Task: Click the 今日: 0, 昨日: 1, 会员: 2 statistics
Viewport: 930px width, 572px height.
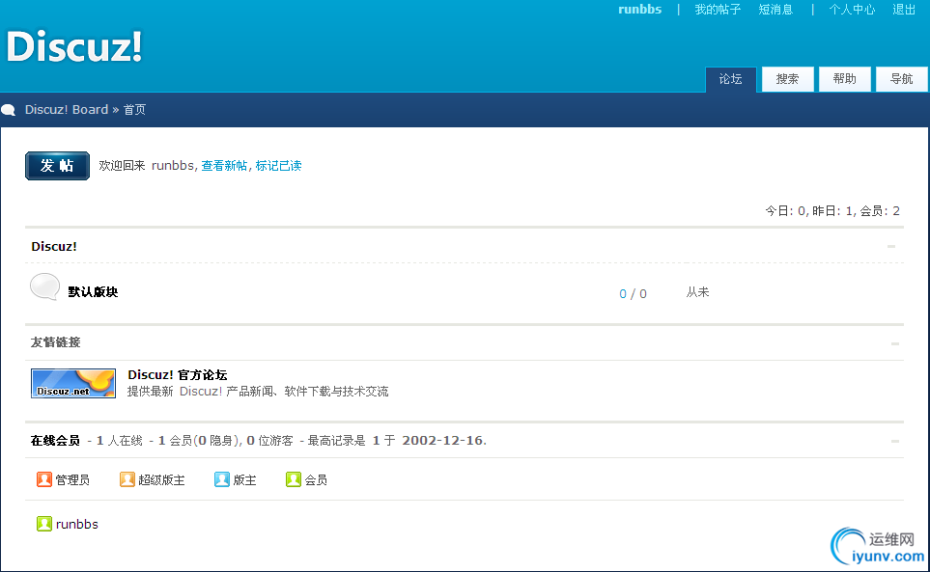Action: coord(832,211)
